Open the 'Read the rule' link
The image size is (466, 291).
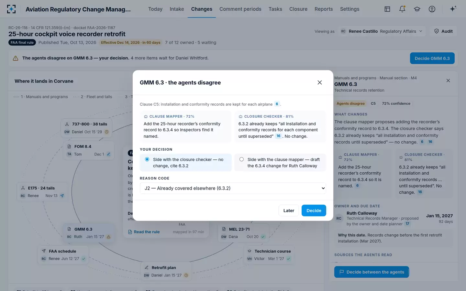tap(144, 232)
